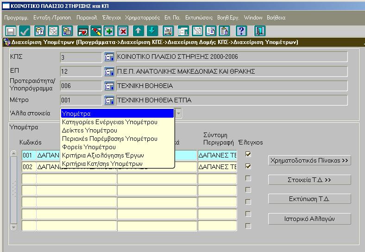365x252 pixels.
Task: Click the scroll up arrow of the Υπομέτρα list
Action: (14, 154)
